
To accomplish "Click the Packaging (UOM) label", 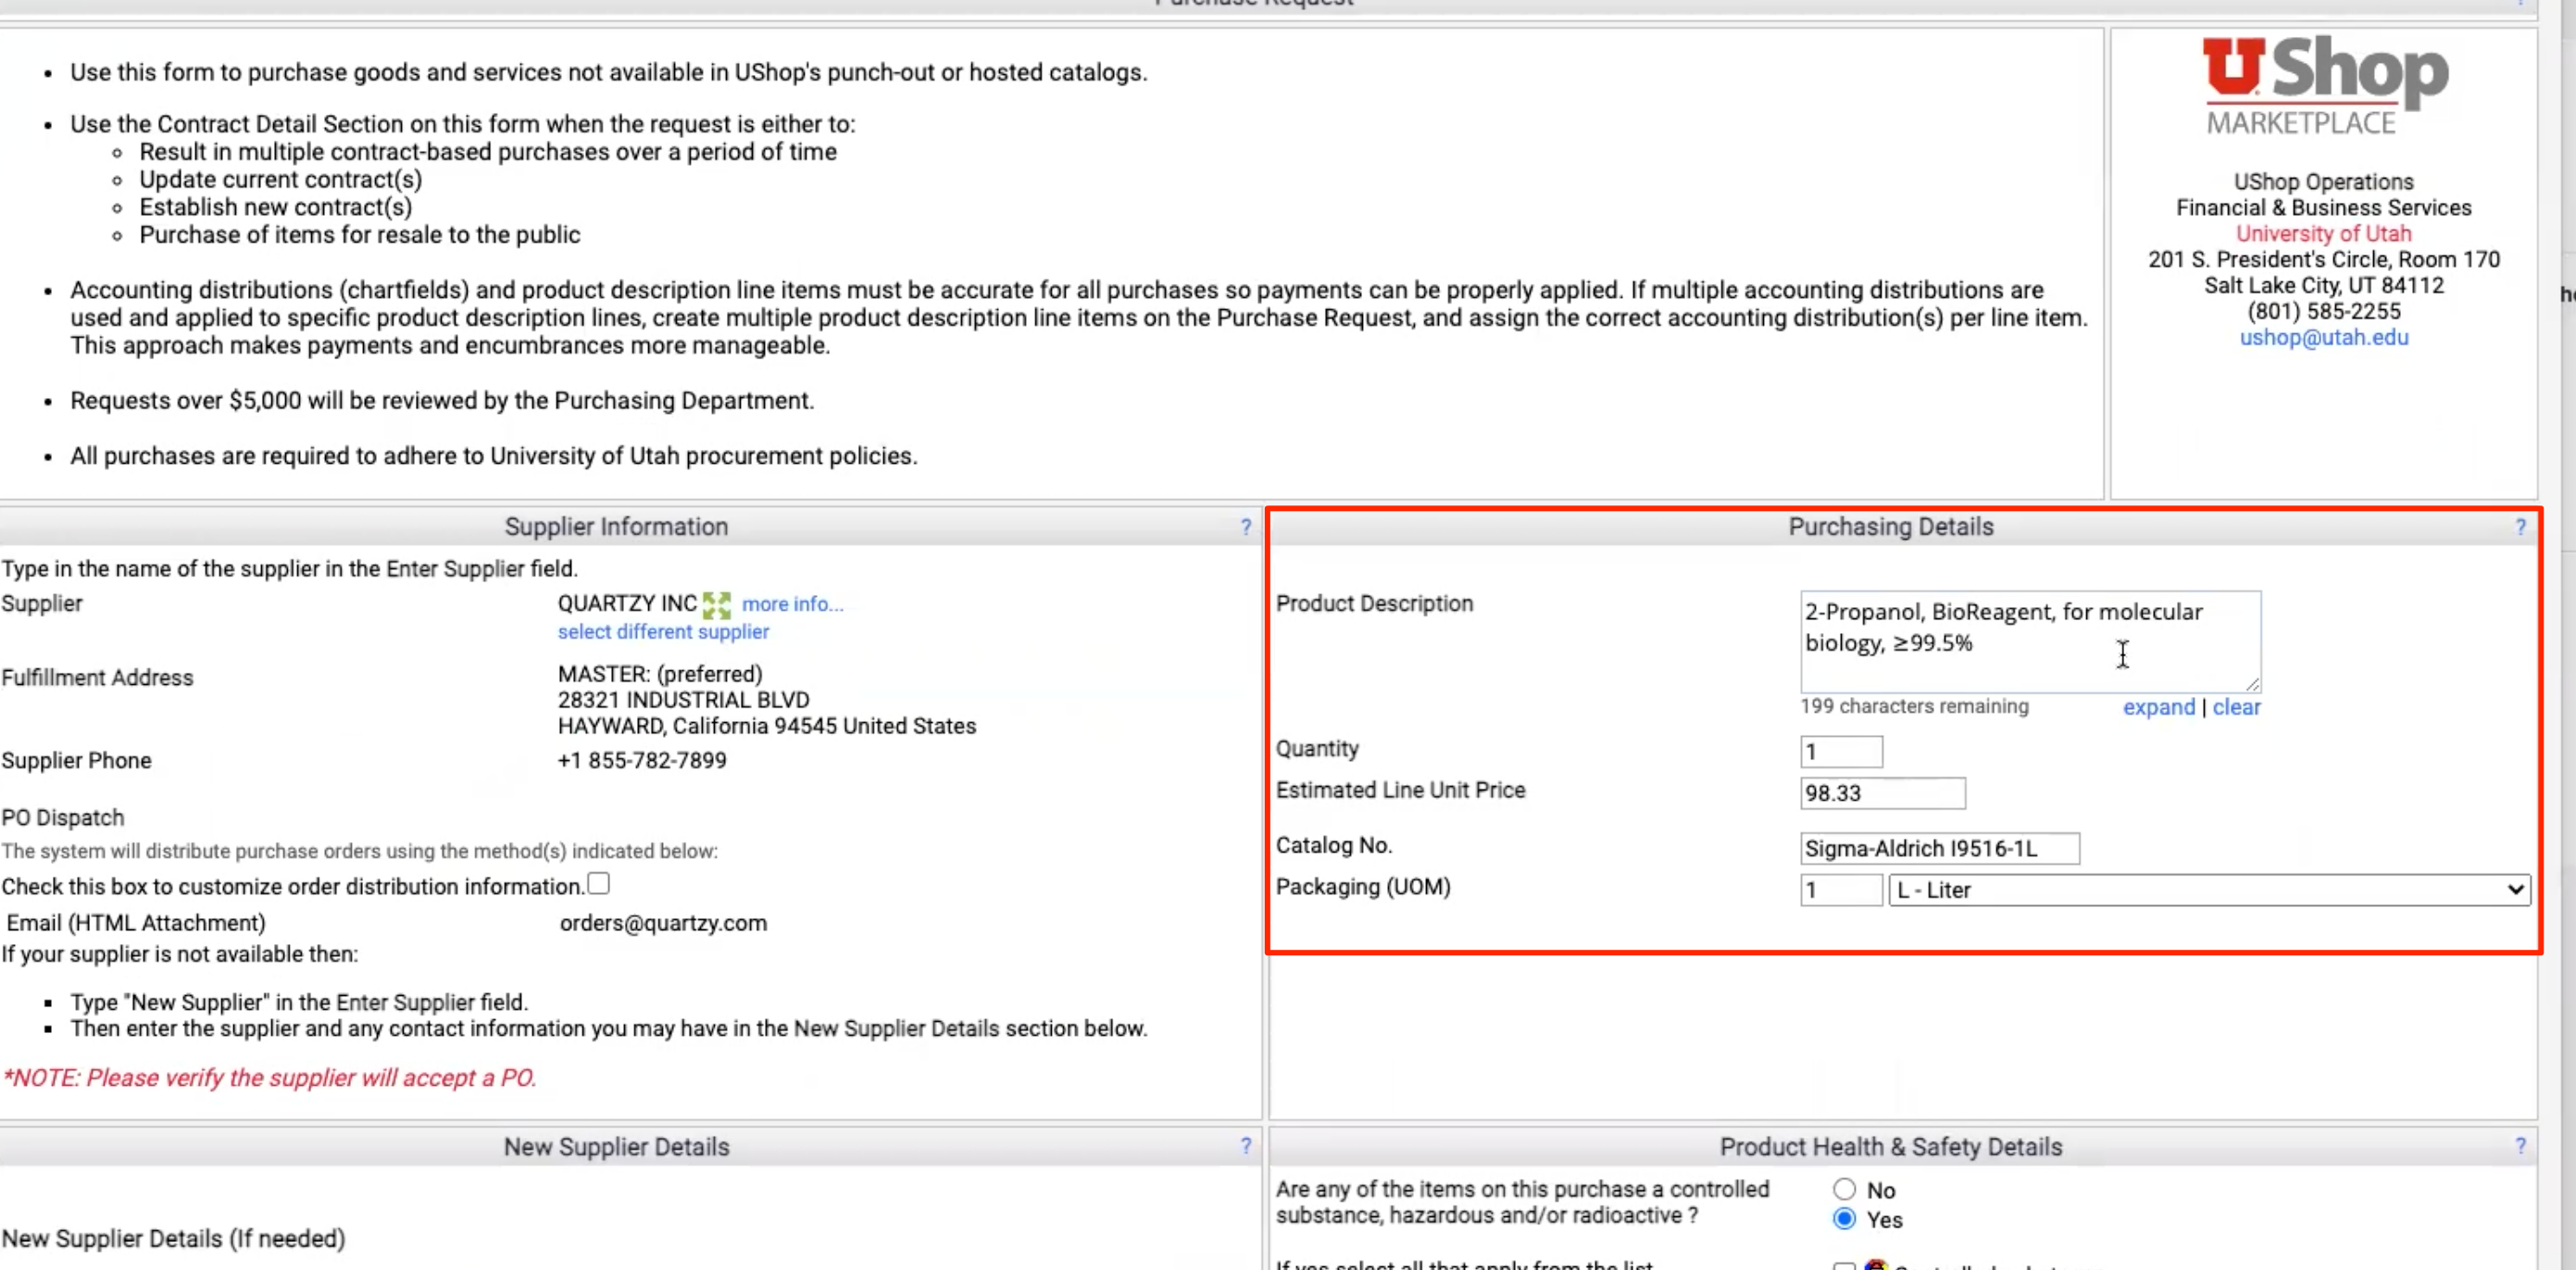I will (x=1362, y=887).
